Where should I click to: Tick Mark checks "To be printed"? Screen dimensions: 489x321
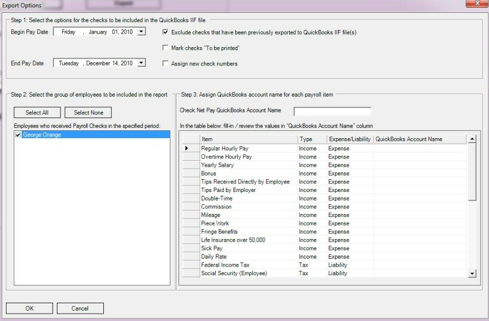click(x=165, y=48)
